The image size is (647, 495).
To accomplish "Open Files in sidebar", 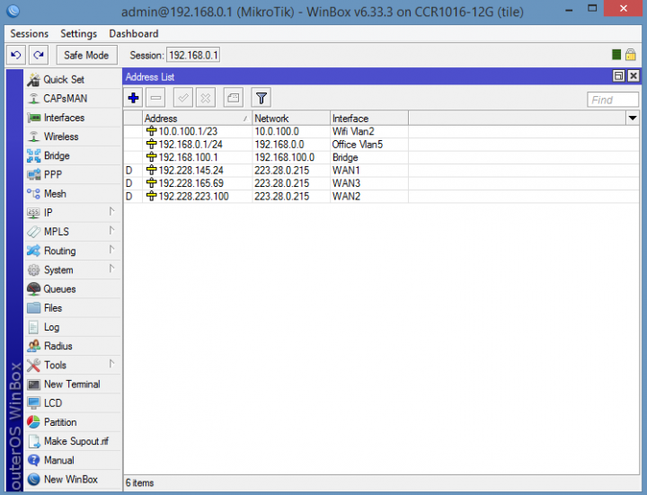I will (x=73, y=308).
